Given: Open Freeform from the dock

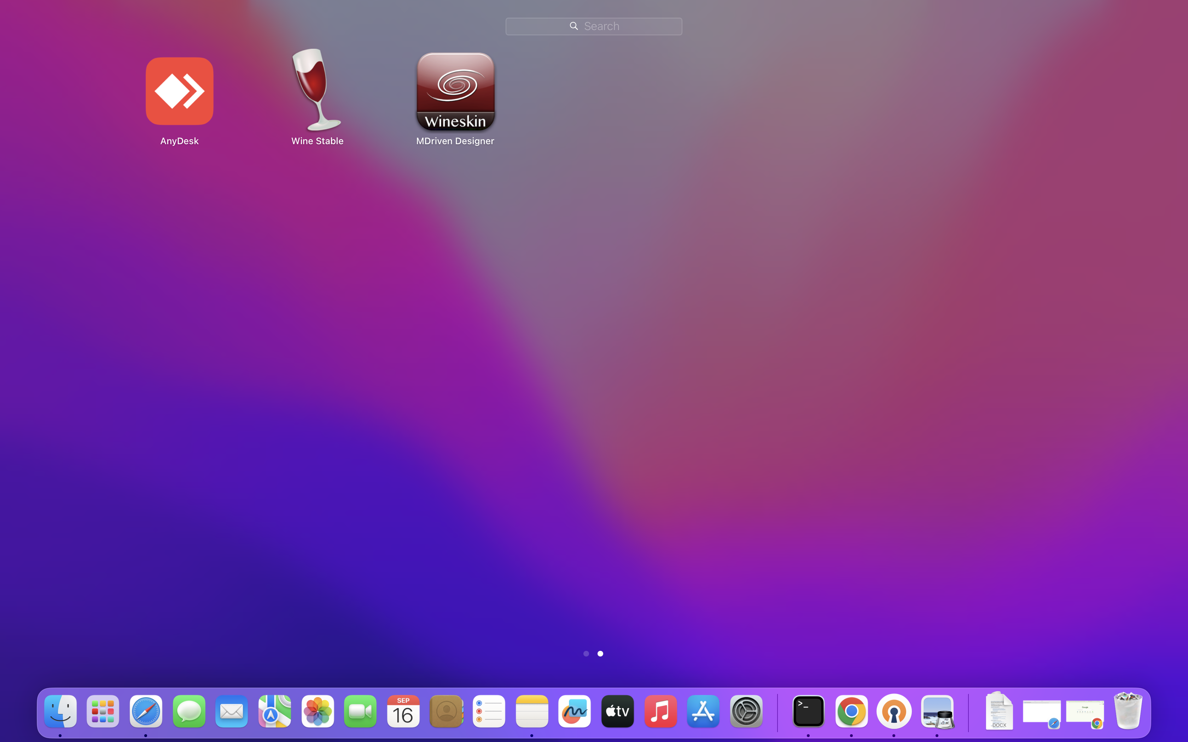Looking at the screenshot, I should pyautogui.click(x=574, y=711).
